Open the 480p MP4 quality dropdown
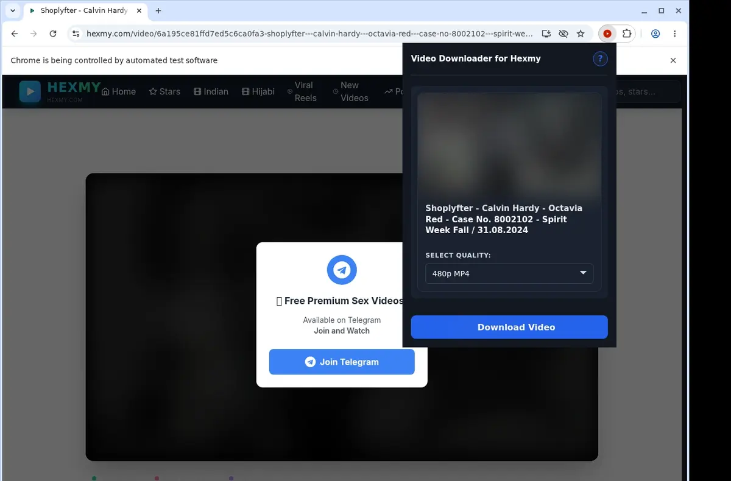Viewport: 731px width, 481px height. [x=509, y=273]
